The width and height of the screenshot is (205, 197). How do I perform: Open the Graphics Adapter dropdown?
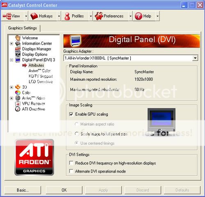click(195, 58)
